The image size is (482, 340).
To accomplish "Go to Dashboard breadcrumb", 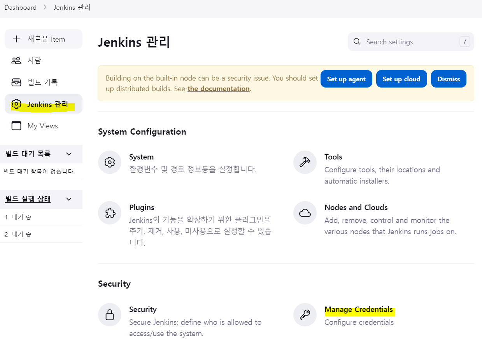I will pos(20,7).
